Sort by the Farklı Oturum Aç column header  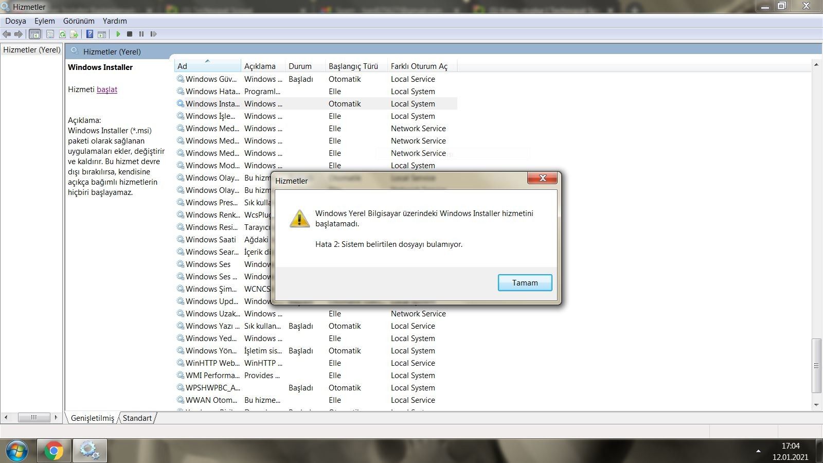pyautogui.click(x=422, y=66)
